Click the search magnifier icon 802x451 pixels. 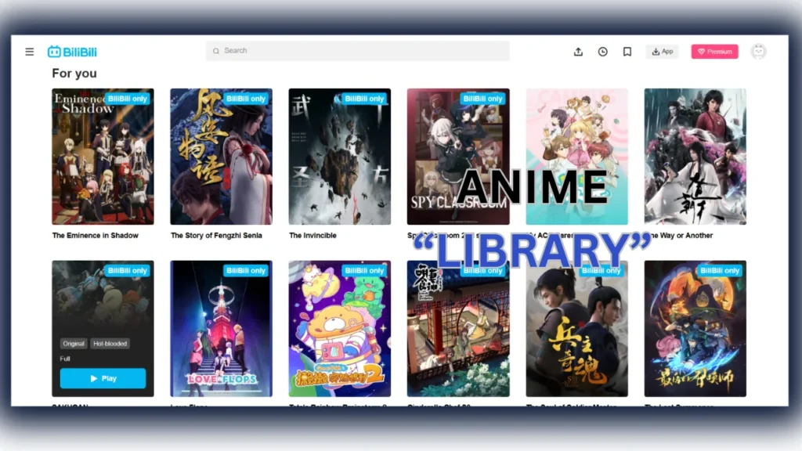(x=217, y=50)
